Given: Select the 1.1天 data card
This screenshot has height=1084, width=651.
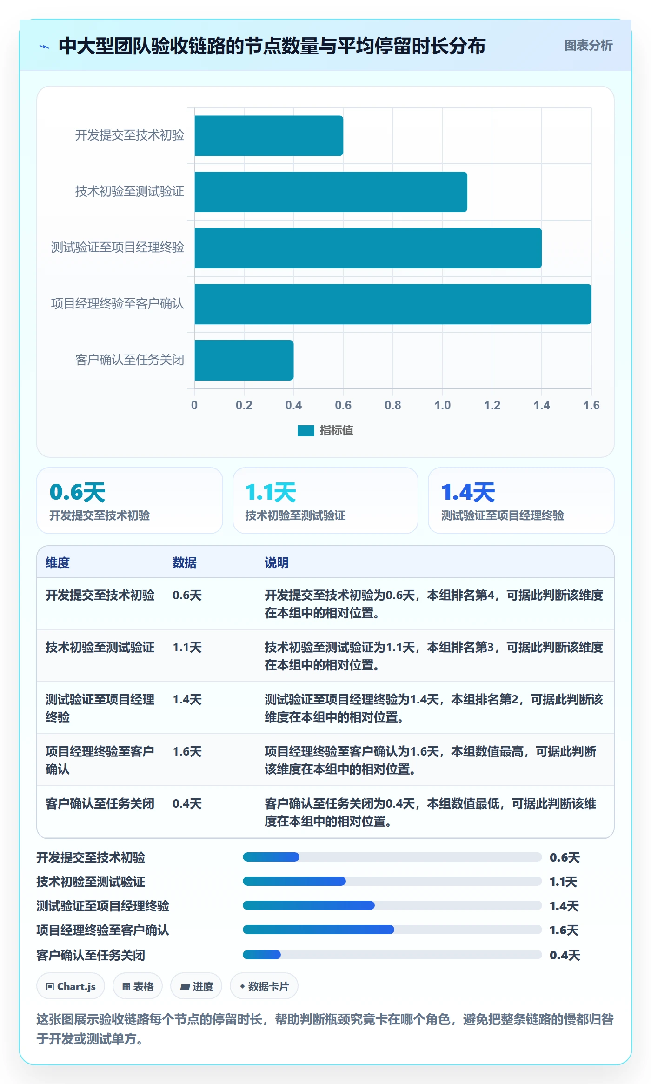Looking at the screenshot, I should pos(325,501).
